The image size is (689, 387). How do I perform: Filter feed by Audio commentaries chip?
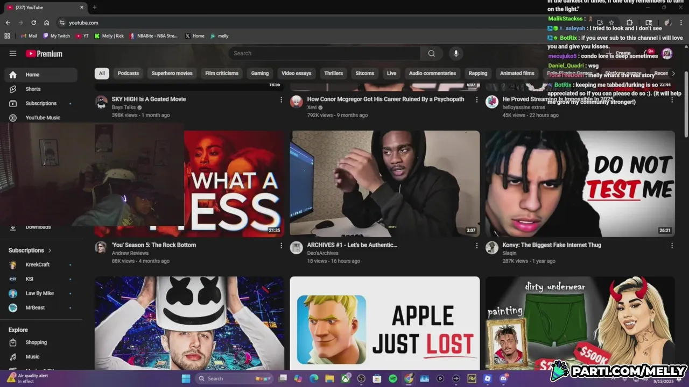point(432,73)
